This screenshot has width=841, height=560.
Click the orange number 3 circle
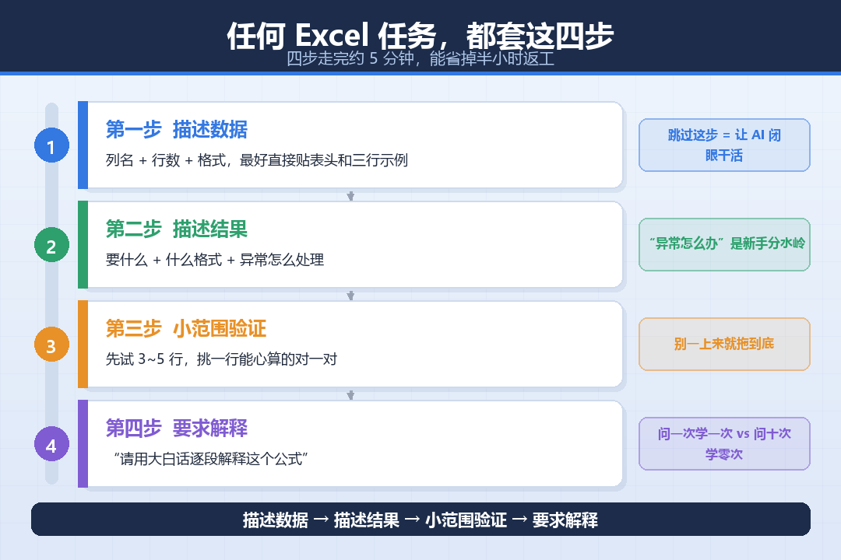pyautogui.click(x=51, y=345)
